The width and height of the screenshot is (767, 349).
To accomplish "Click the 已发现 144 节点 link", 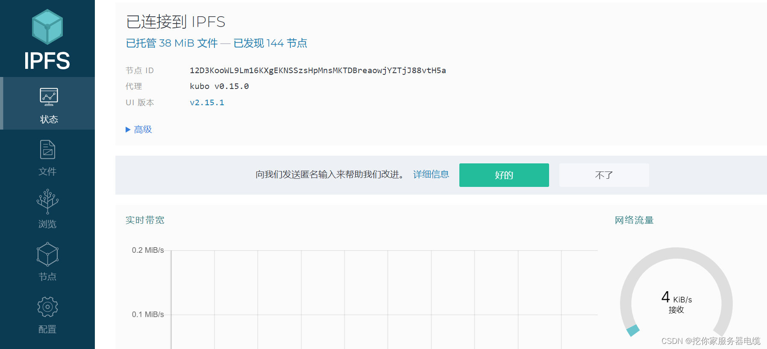I will [270, 43].
